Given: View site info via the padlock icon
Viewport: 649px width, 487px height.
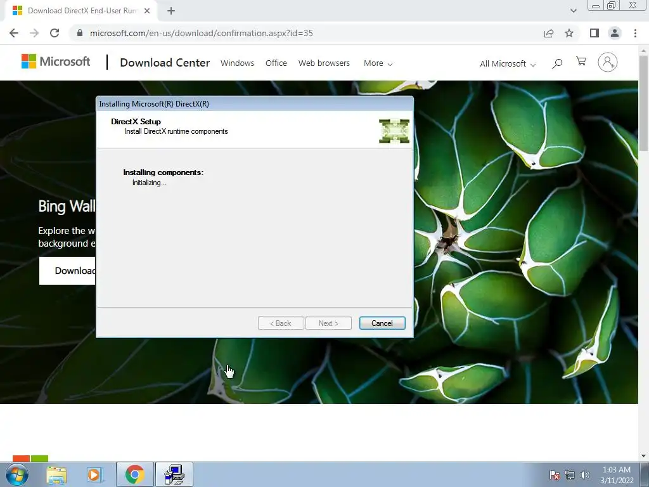Looking at the screenshot, I should pyautogui.click(x=80, y=33).
